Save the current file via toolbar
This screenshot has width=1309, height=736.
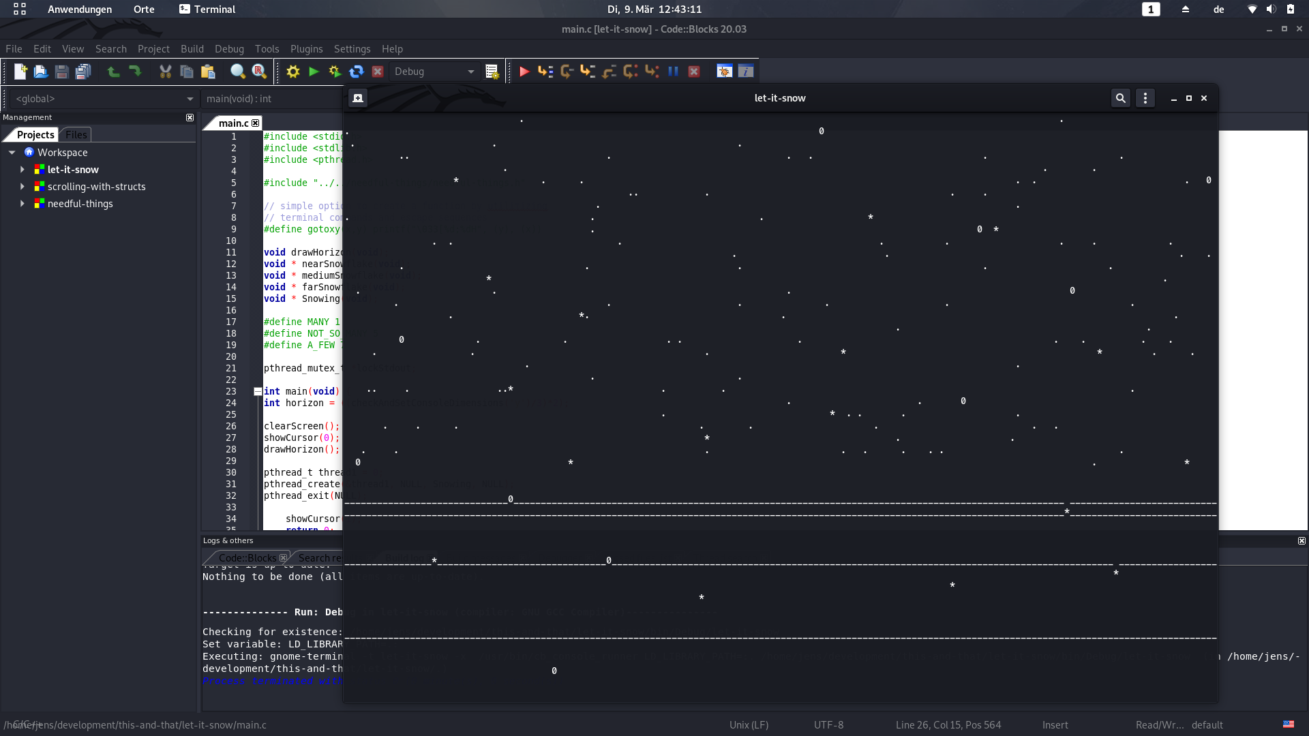click(x=62, y=72)
